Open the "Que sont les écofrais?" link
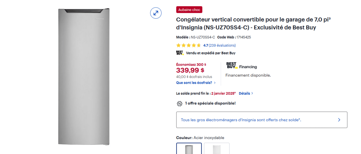This screenshot has height=154, width=361. point(194,83)
